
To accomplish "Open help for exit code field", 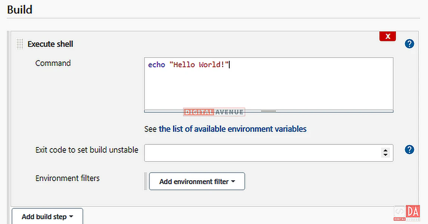I will (409, 149).
